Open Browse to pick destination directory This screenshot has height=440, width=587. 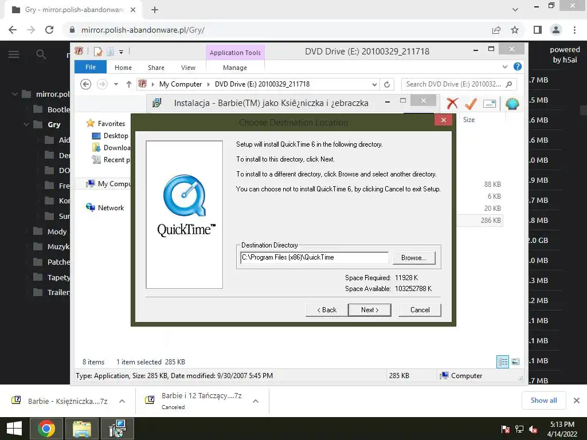[x=414, y=258]
